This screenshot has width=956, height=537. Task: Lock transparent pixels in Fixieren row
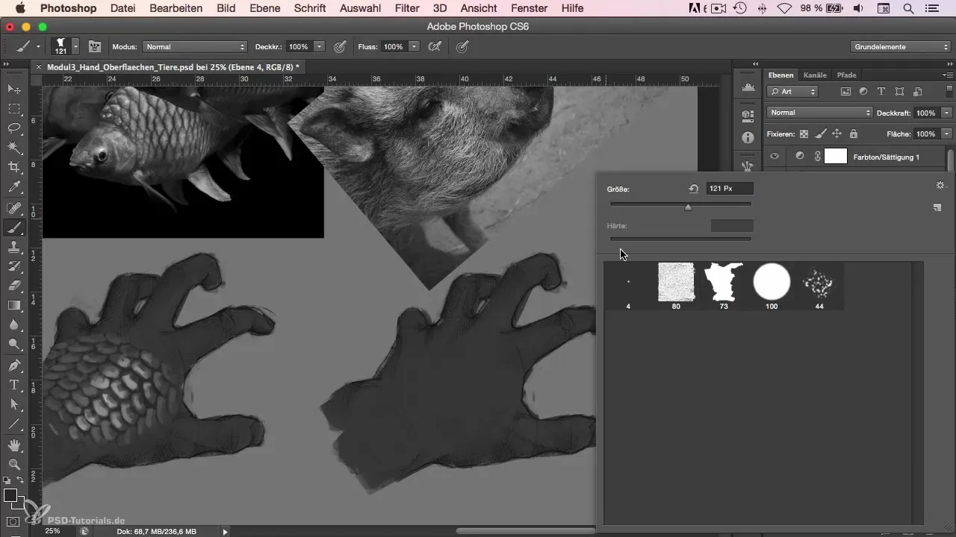coord(804,134)
